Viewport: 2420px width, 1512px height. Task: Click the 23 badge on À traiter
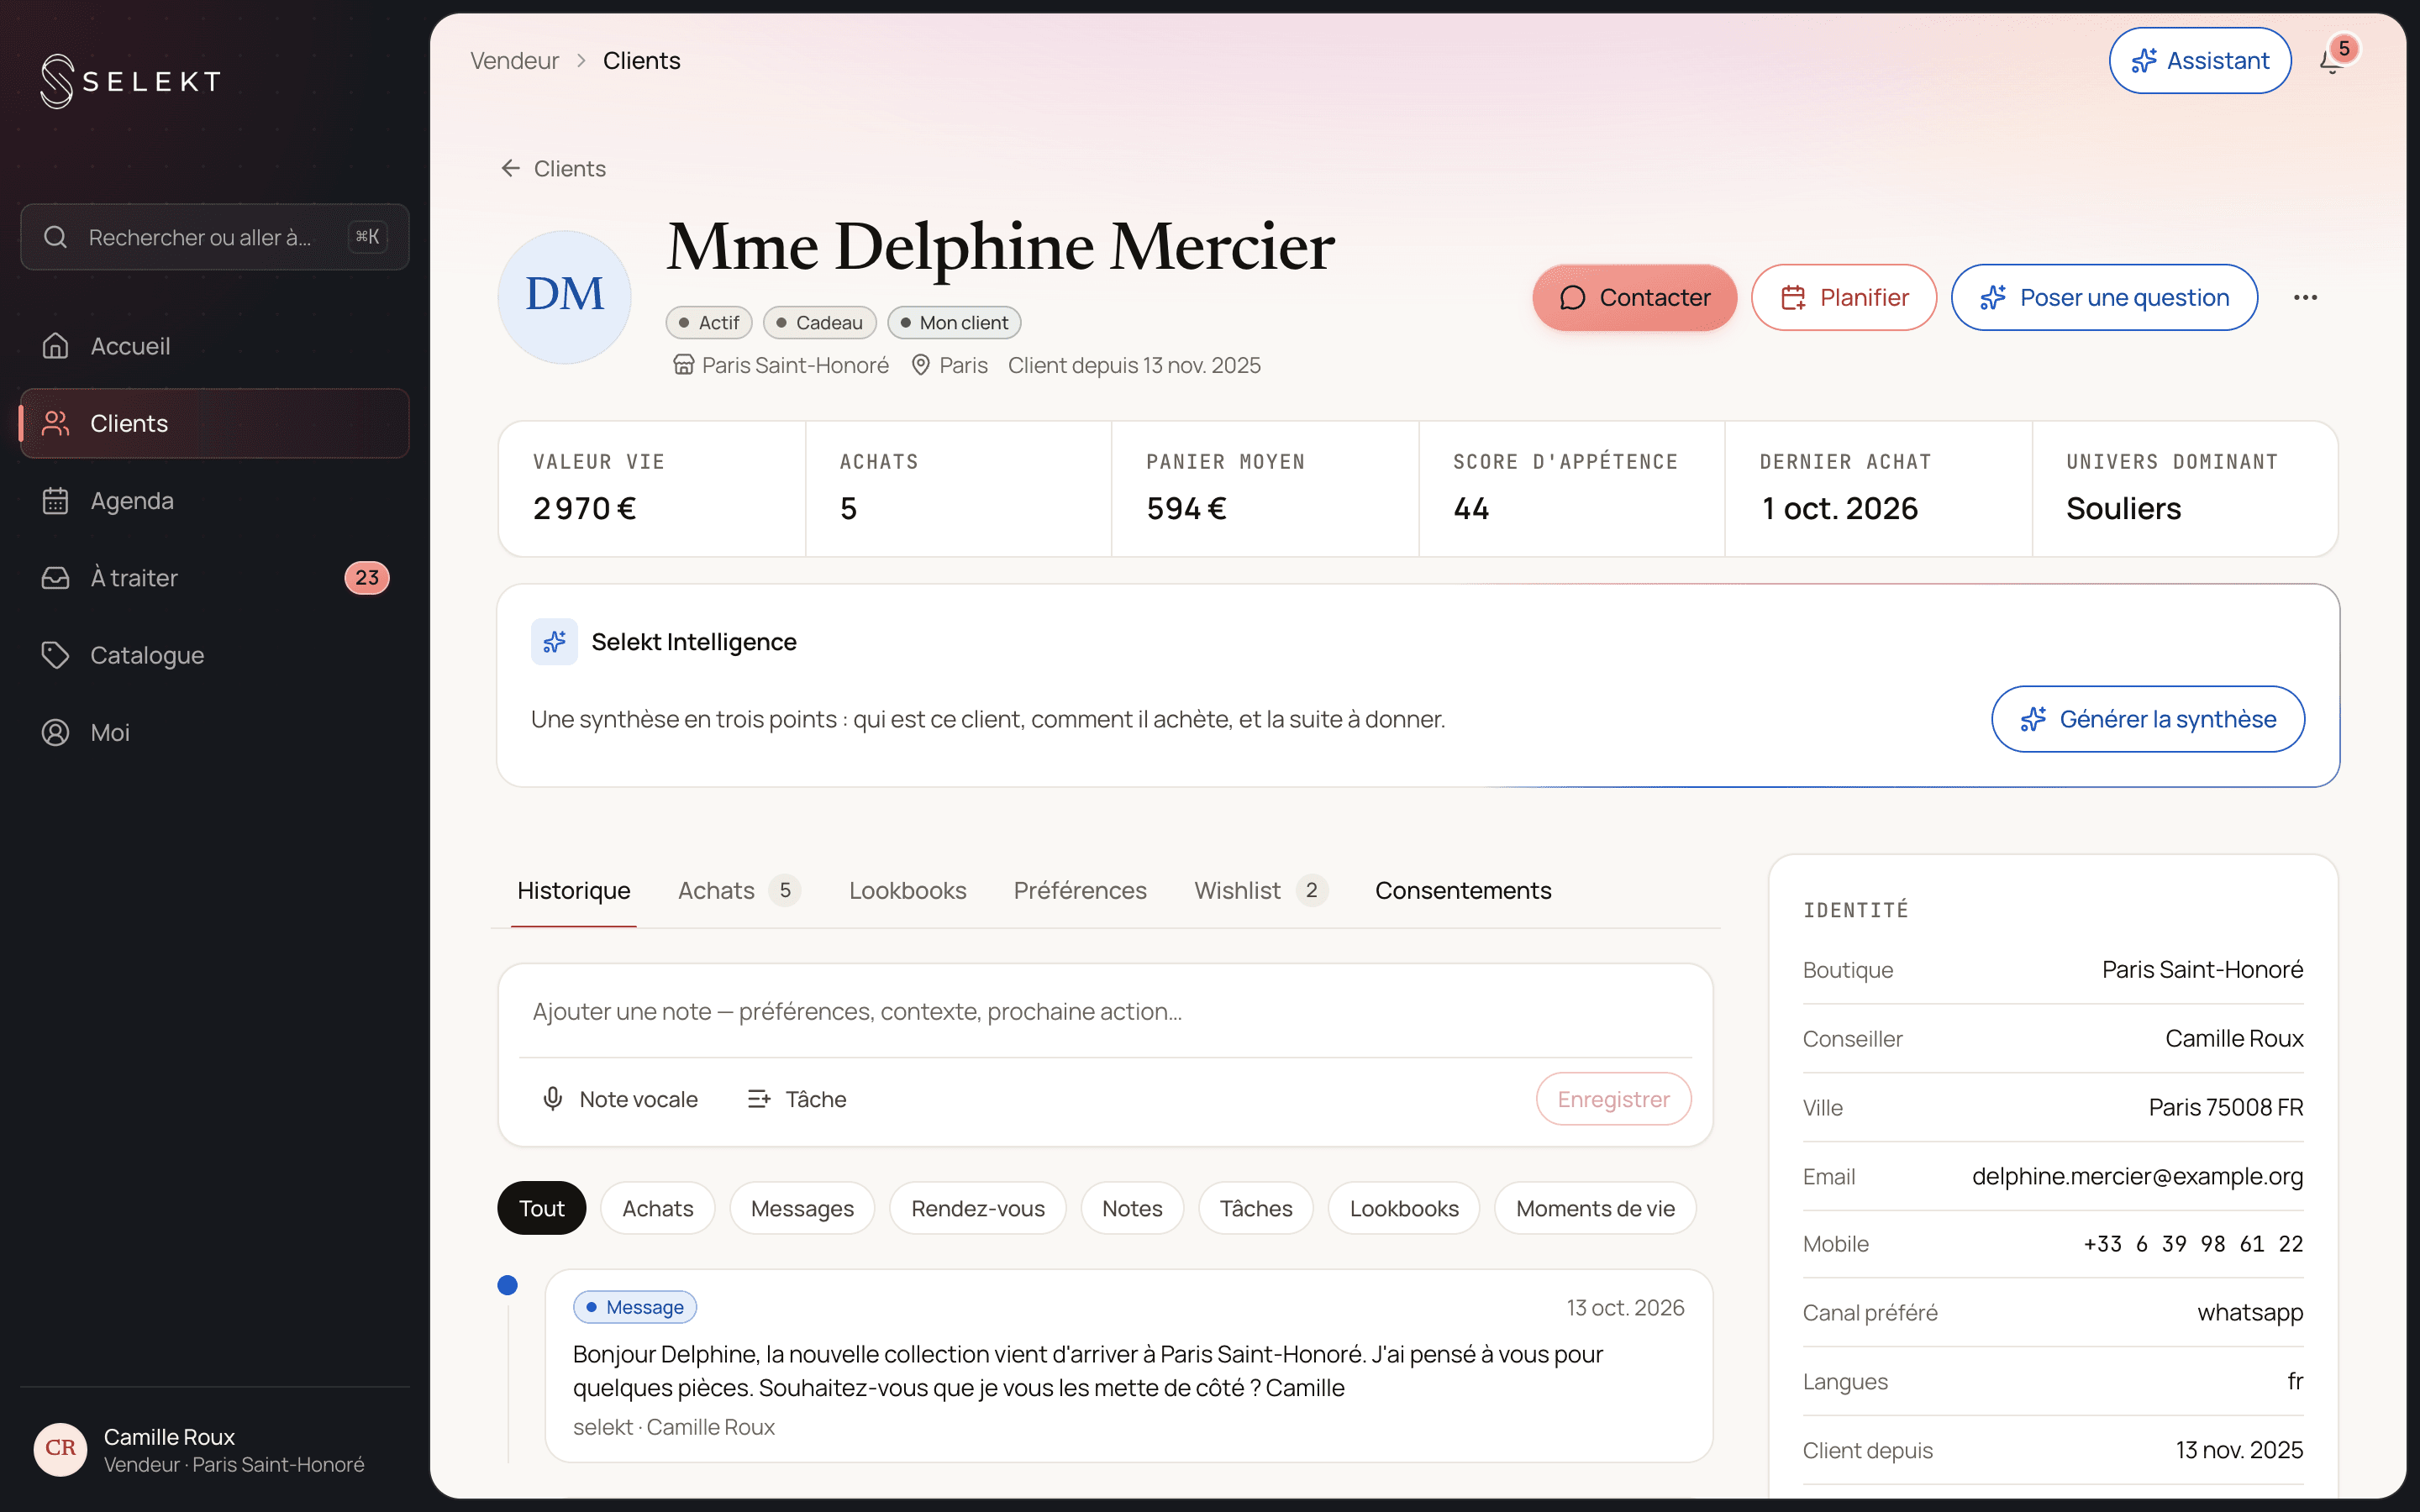[x=367, y=578]
